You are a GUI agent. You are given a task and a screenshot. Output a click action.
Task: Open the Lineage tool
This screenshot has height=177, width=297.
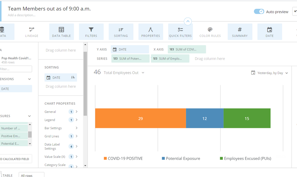(x=32, y=32)
